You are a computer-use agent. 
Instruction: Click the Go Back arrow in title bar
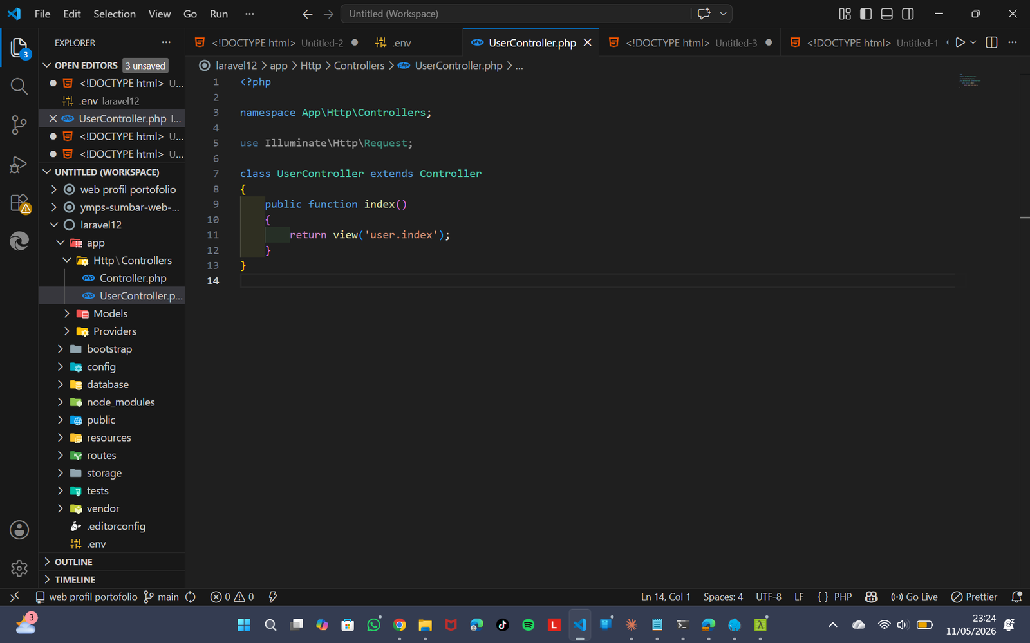click(x=308, y=14)
